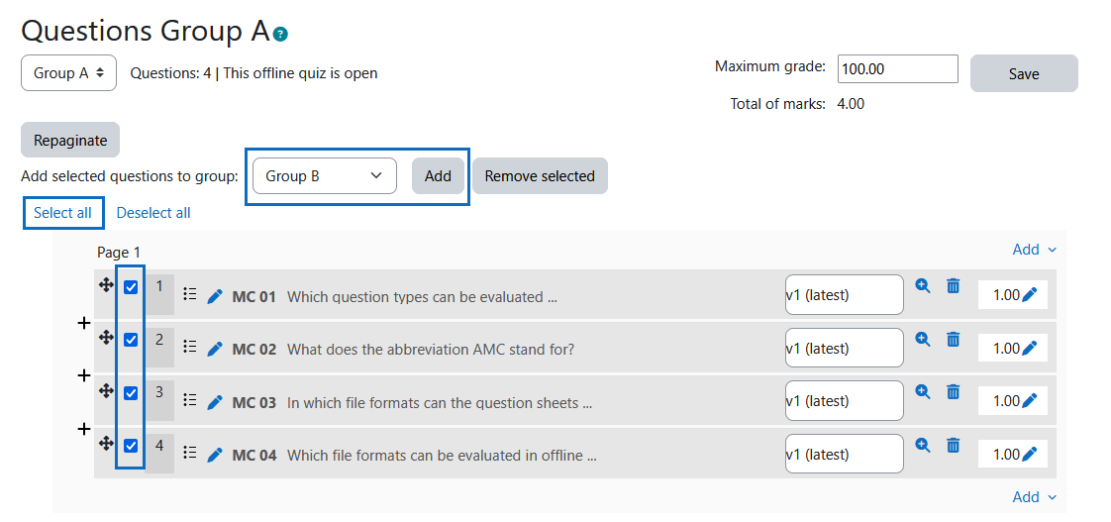Edit question MC 02 with pencil icon

pyautogui.click(x=215, y=349)
